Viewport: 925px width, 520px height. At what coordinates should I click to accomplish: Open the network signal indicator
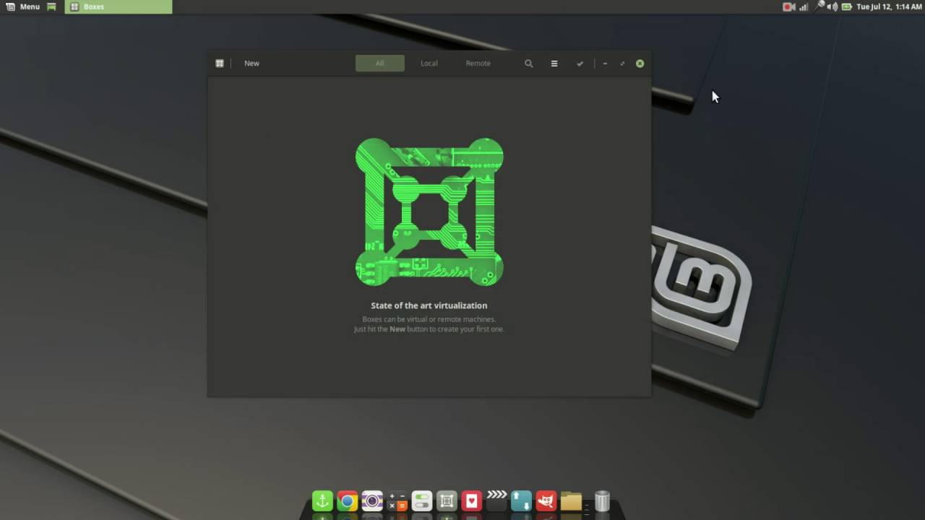point(804,6)
